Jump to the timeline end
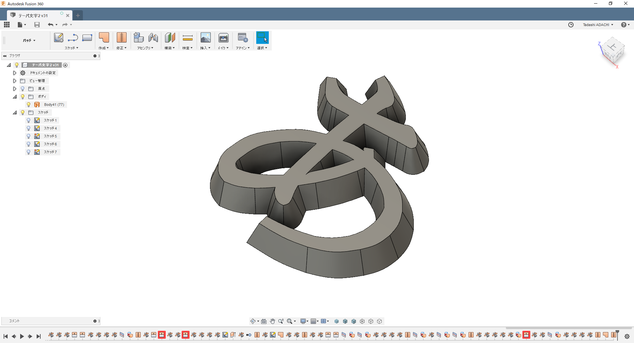 pyautogui.click(x=39, y=336)
